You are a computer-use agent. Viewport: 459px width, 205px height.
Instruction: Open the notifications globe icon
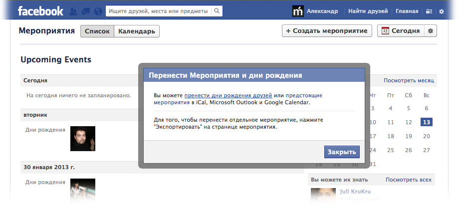click(98, 11)
